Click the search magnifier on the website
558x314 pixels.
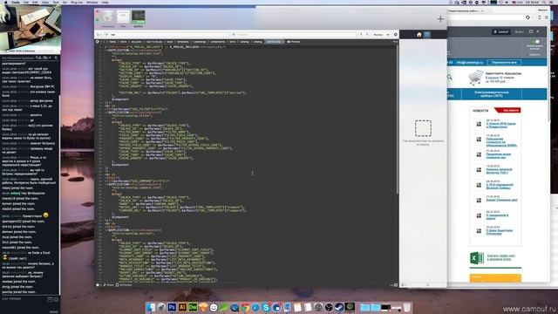[x=450, y=77]
